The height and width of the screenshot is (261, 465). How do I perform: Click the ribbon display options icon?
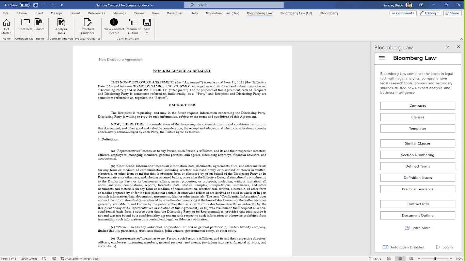pos(421,5)
